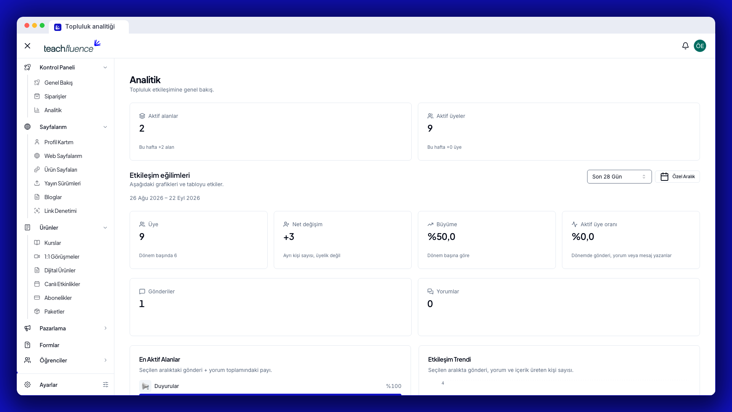Open the settings sliders icon beside Ayarlar
Image resolution: width=732 pixels, height=412 pixels.
[106, 385]
